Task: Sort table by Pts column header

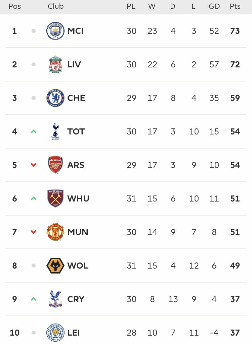Action: coord(235,6)
